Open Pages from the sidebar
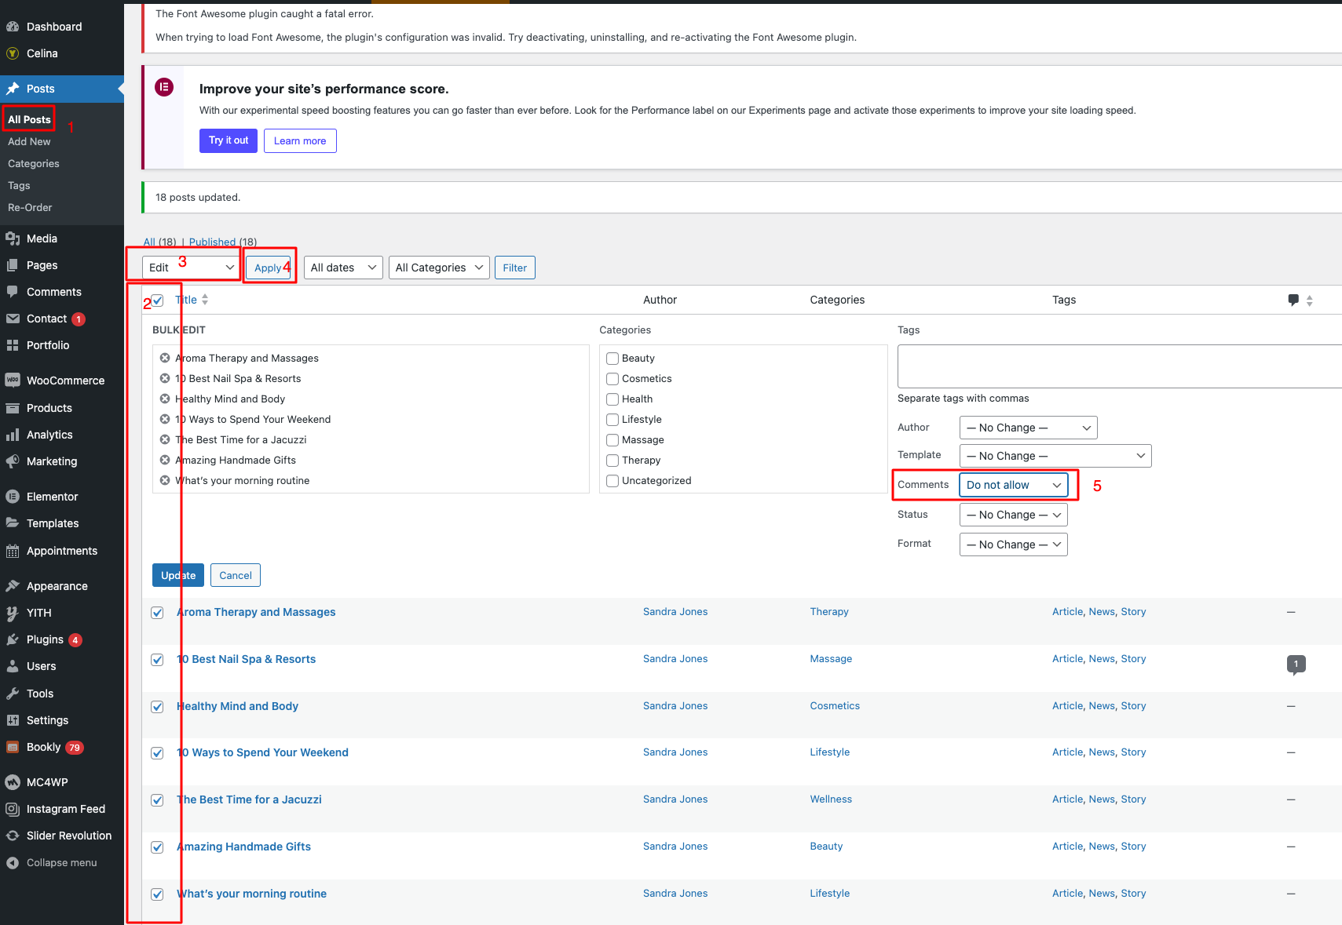Image resolution: width=1342 pixels, height=925 pixels. pyautogui.click(x=42, y=265)
